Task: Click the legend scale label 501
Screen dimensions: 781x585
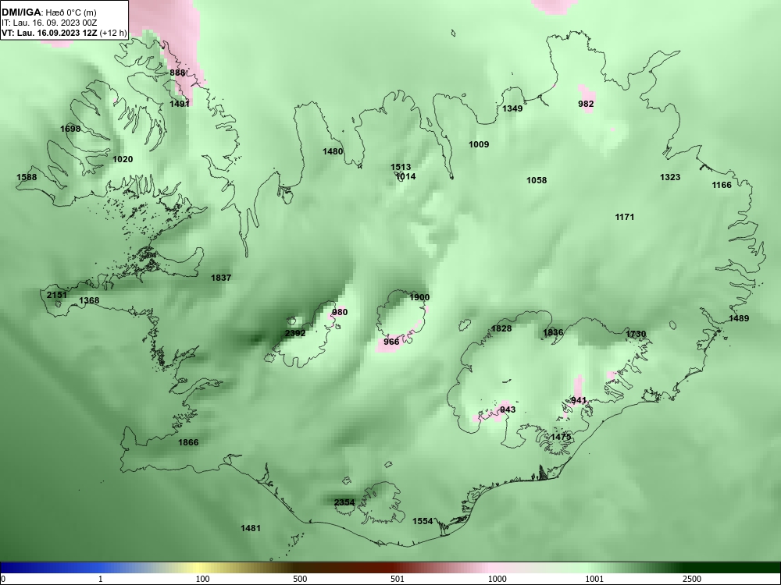Action: (x=398, y=579)
